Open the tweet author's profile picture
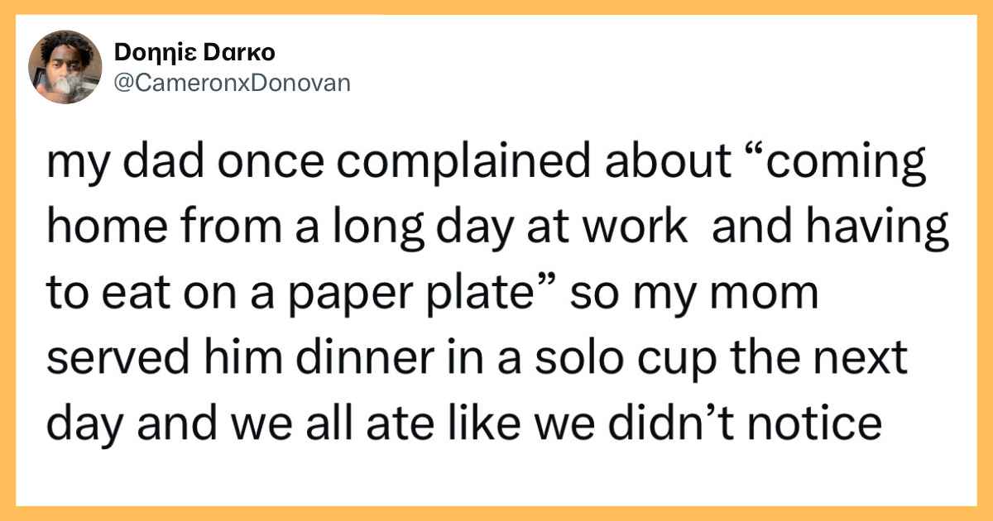The image size is (993, 521). point(65,67)
